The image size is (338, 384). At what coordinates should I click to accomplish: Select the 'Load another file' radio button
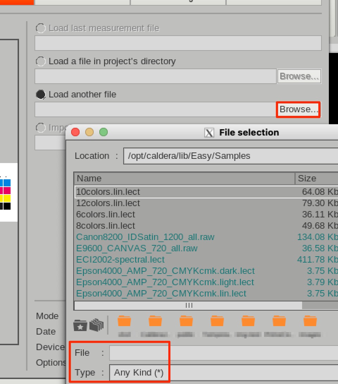[41, 95]
